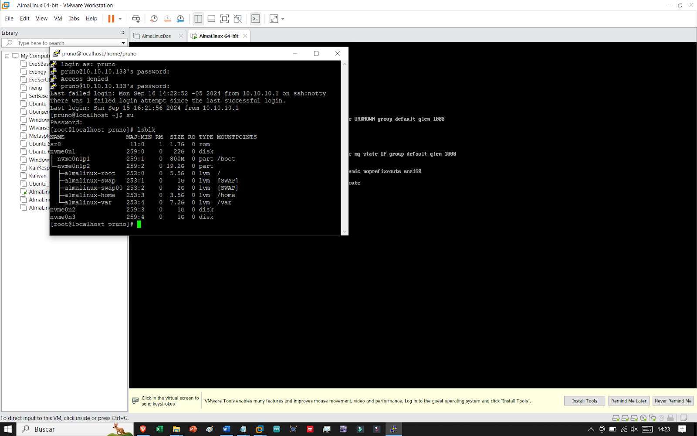Open Brave browser from the taskbar
The height and width of the screenshot is (436, 697).
143,429
